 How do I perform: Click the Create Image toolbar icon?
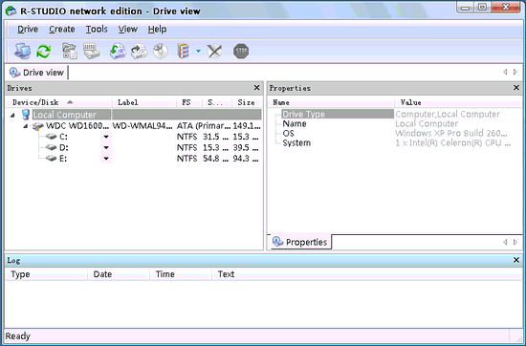pos(139,52)
